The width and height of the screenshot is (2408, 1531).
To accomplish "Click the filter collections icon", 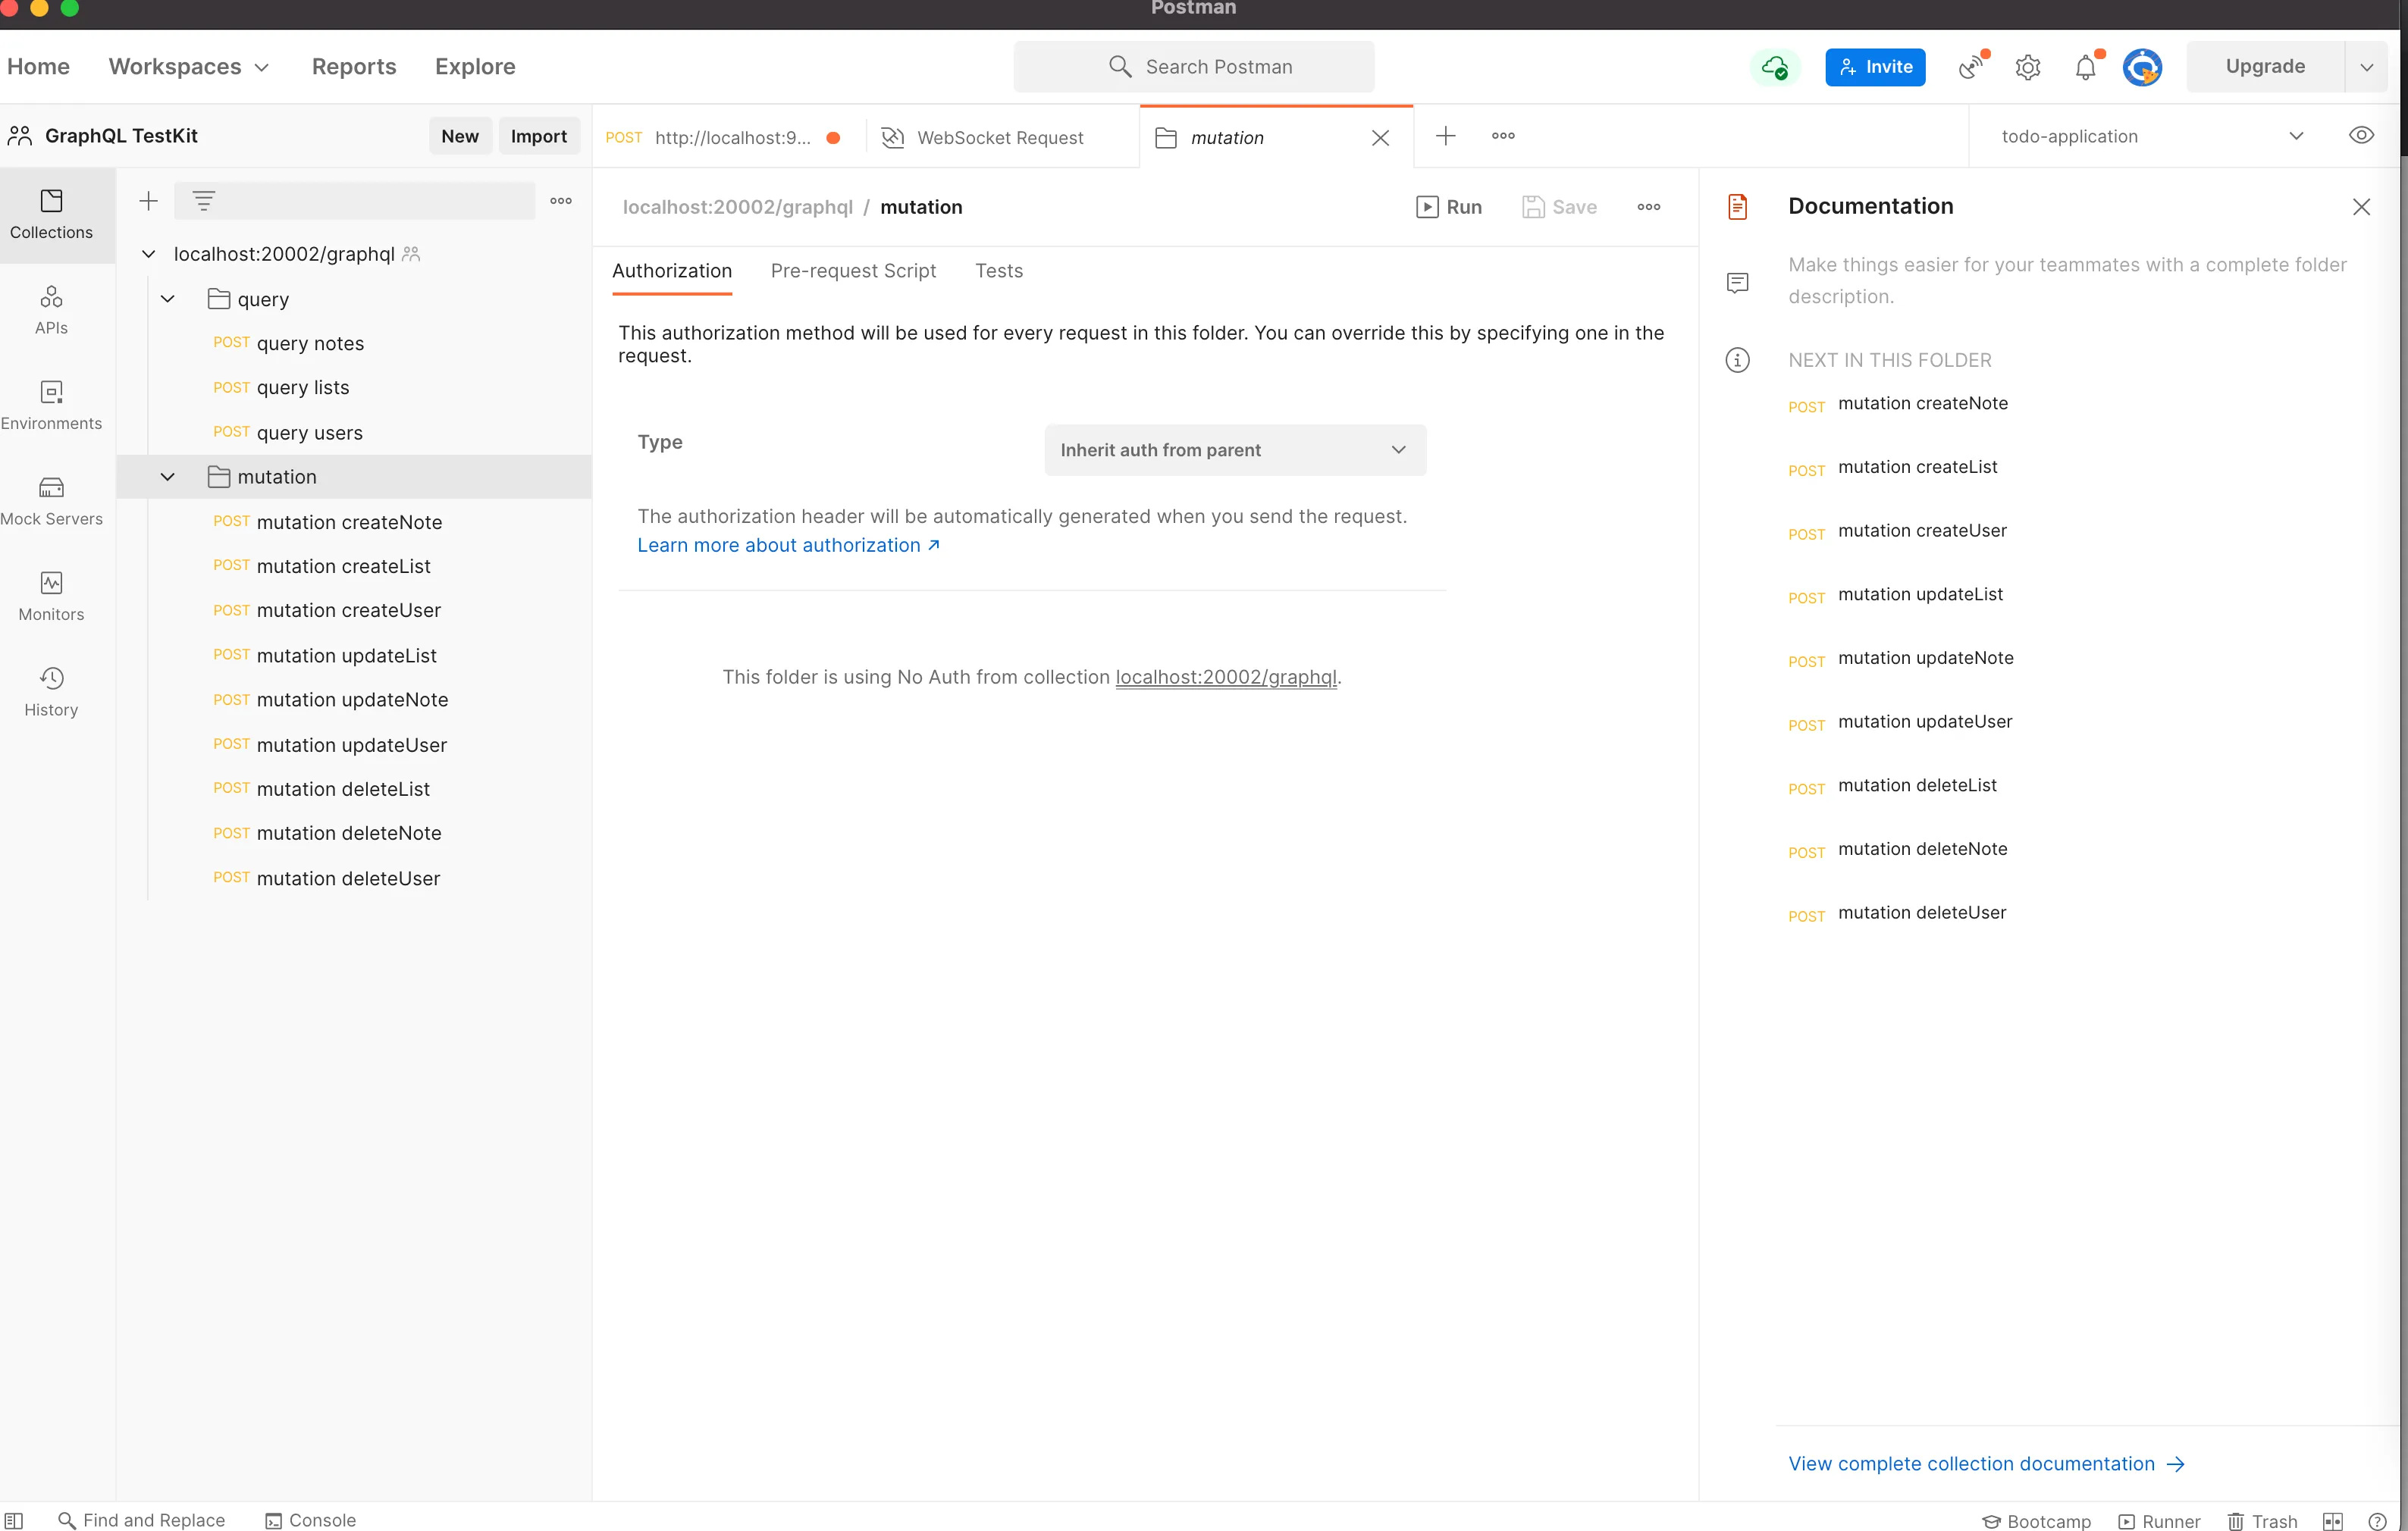I will [x=204, y=201].
